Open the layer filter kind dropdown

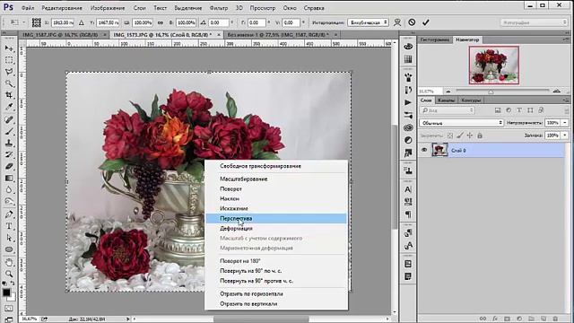pos(448,110)
